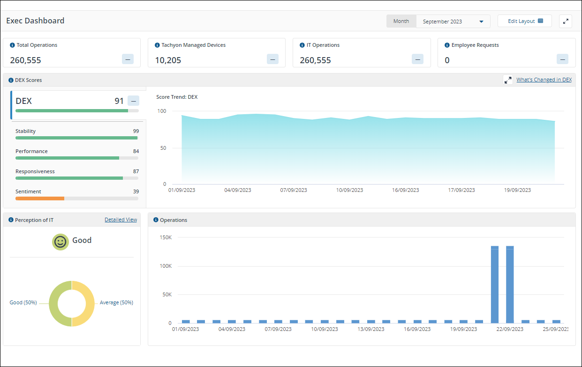Toggle the minus button on Employee Requests tile
The height and width of the screenshot is (367, 582).
(x=562, y=59)
